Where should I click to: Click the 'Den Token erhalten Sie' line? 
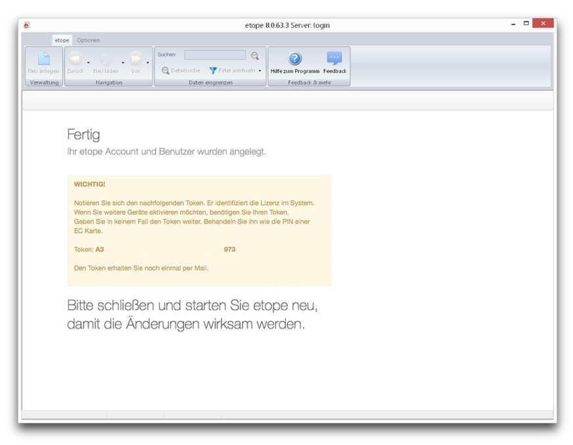[141, 268]
